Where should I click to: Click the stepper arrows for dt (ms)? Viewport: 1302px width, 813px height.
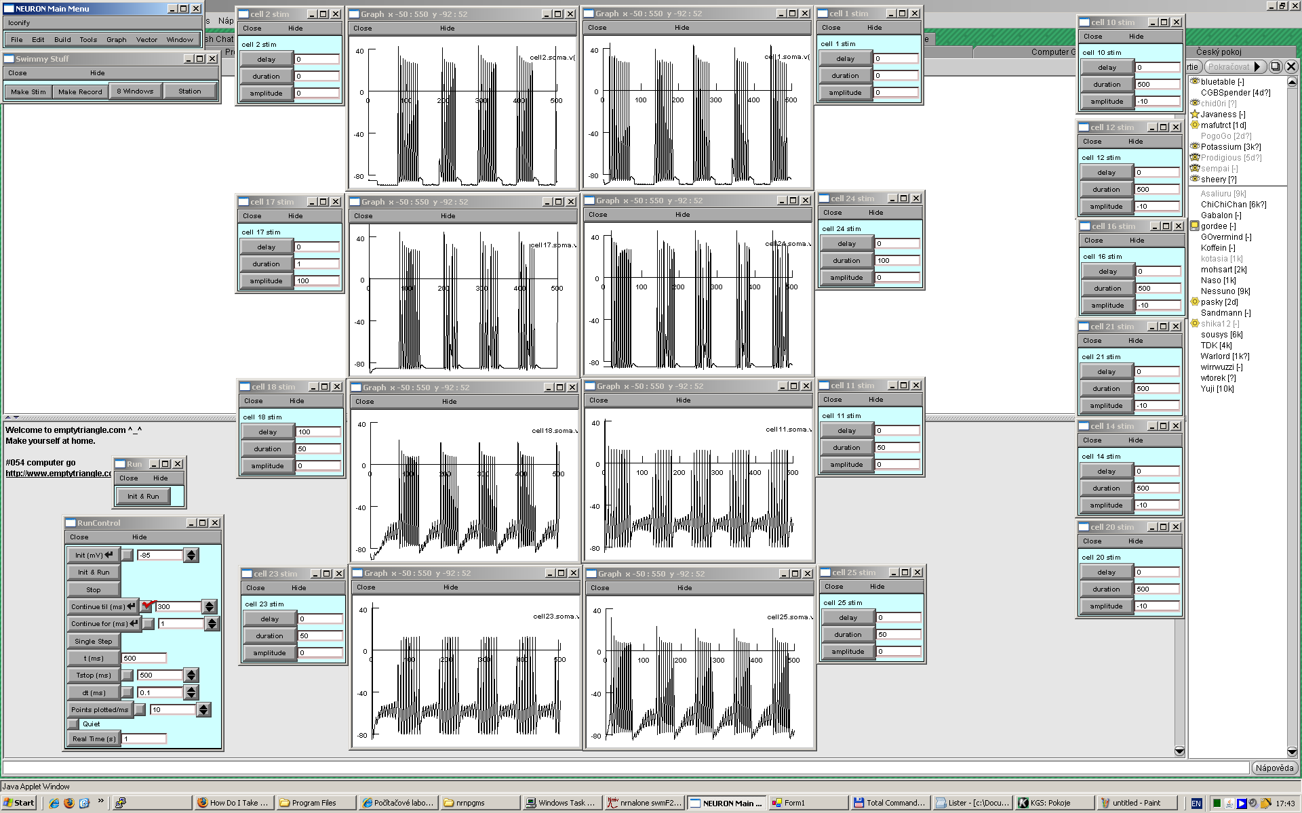click(191, 692)
